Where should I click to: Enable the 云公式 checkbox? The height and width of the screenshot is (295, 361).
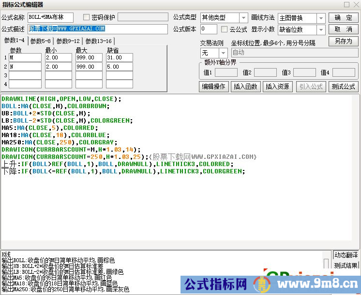pos(224,29)
